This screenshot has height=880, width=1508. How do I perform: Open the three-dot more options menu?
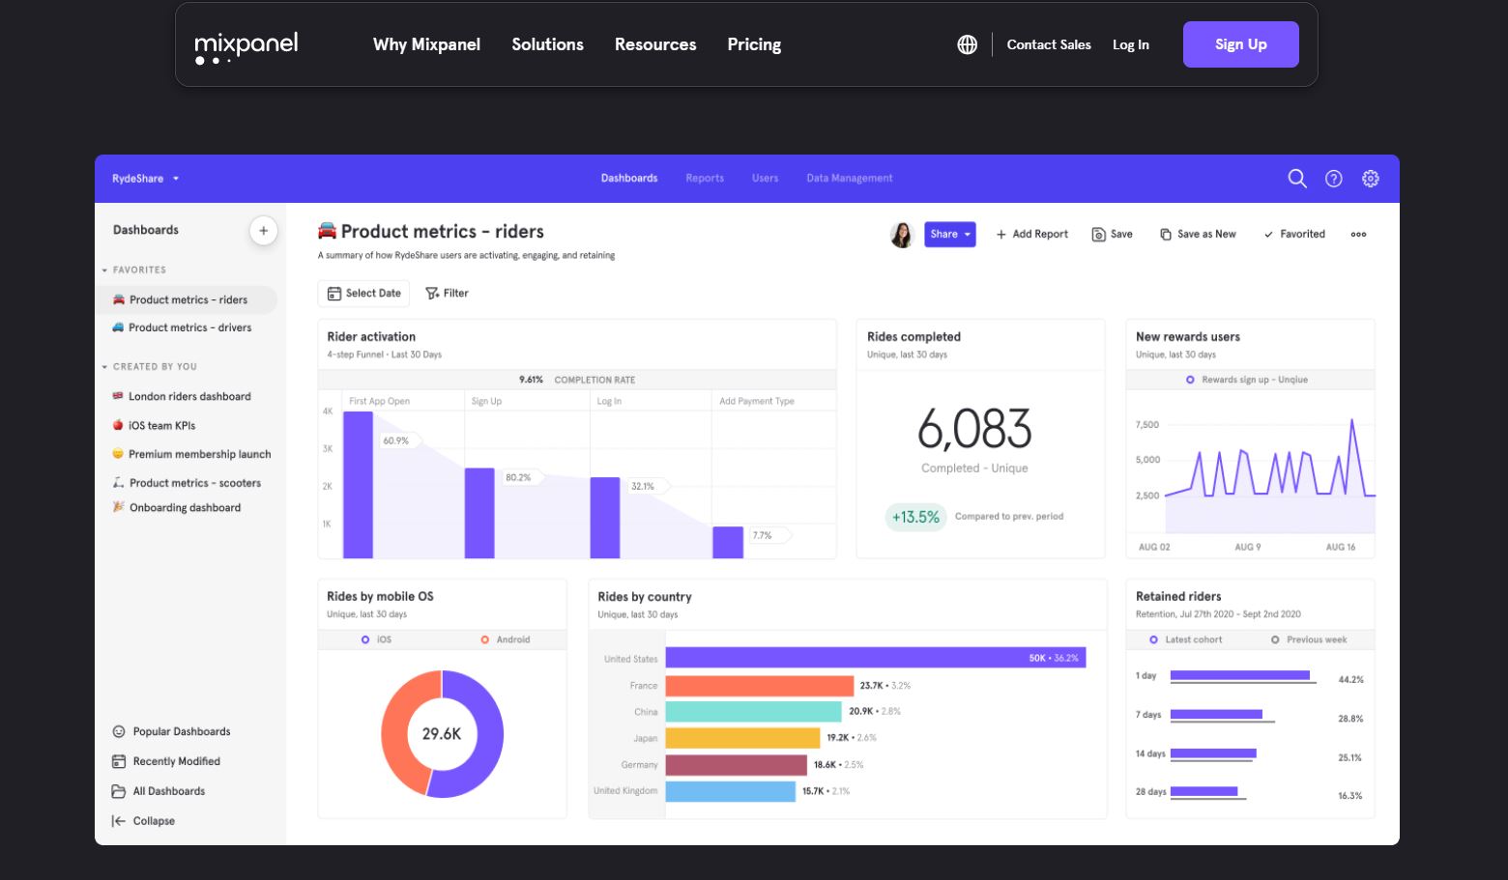1358,235
